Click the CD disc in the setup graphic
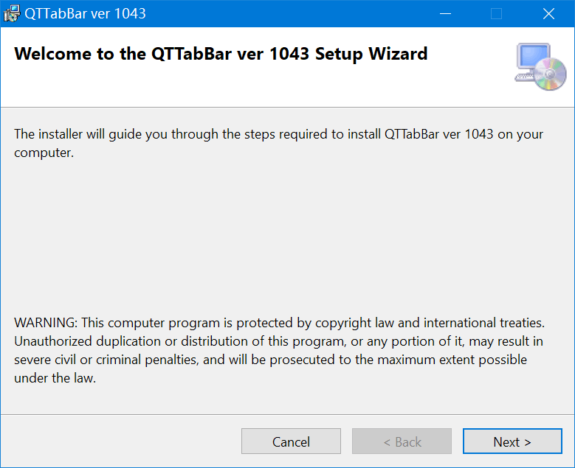Screen dimensions: 575x468 click(x=550, y=74)
